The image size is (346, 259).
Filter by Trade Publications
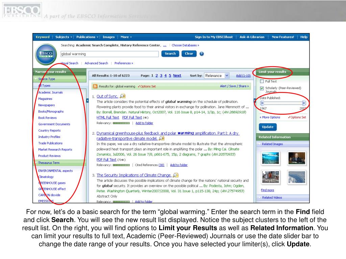click(50, 143)
